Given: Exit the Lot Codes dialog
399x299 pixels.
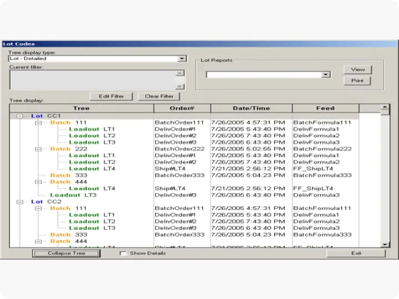Looking at the screenshot, I should pos(356,254).
